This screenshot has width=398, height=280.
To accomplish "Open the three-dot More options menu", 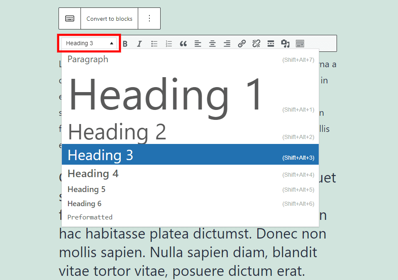I will 149,18.
